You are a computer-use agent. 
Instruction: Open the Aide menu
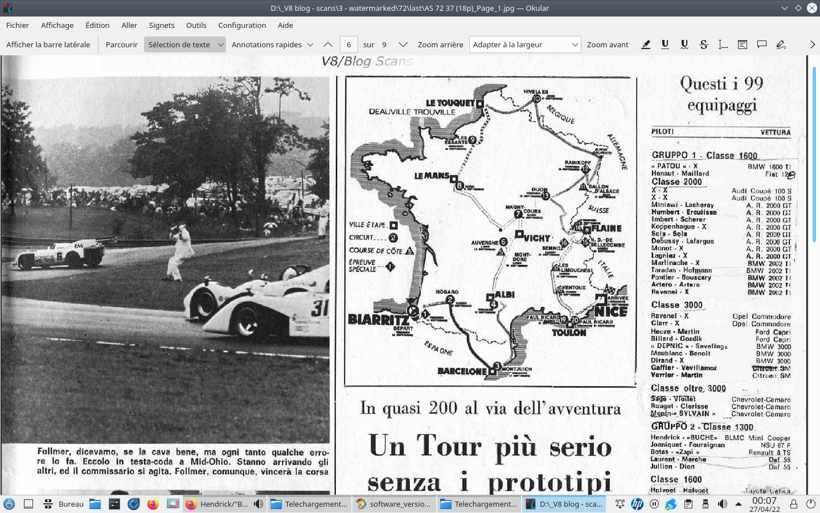285,25
